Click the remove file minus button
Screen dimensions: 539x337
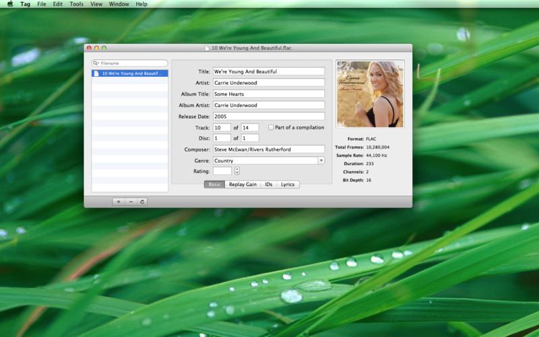pyautogui.click(x=131, y=202)
